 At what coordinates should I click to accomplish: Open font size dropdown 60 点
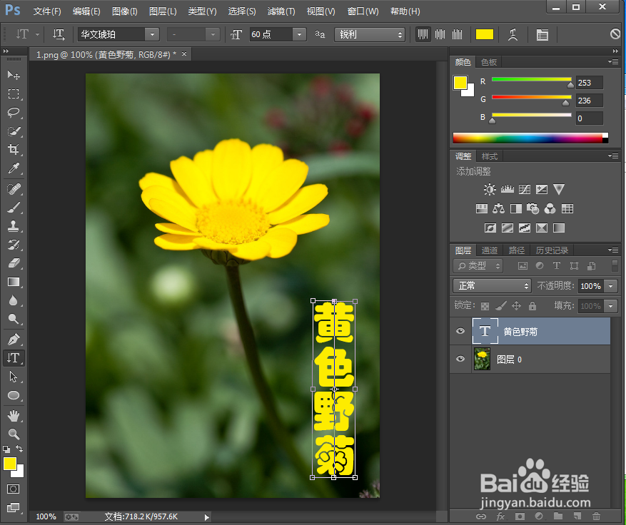(x=299, y=35)
